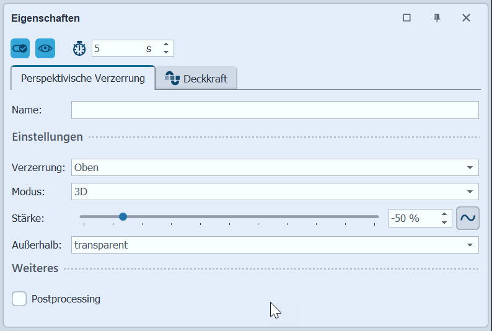The image size is (492, 331).
Task: Decrease duration with the down arrow
Action: pos(166,52)
